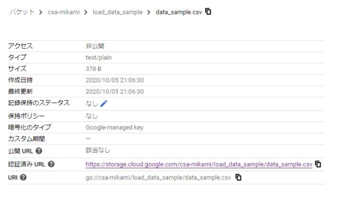Open help icon next to 認証済み URL

click(x=51, y=164)
